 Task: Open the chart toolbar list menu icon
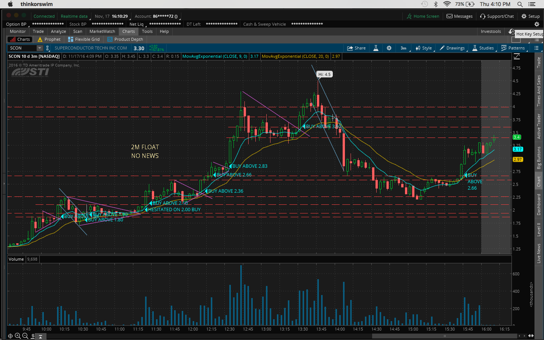click(536, 48)
